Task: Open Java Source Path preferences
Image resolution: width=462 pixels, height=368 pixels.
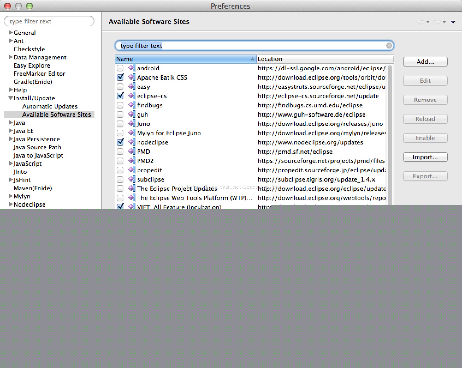Action: (37, 147)
